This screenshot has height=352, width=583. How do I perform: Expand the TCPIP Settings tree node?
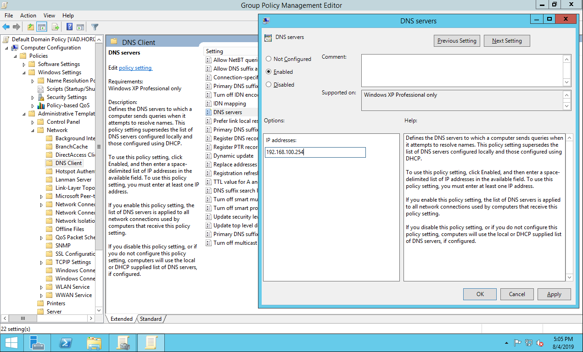(42, 262)
